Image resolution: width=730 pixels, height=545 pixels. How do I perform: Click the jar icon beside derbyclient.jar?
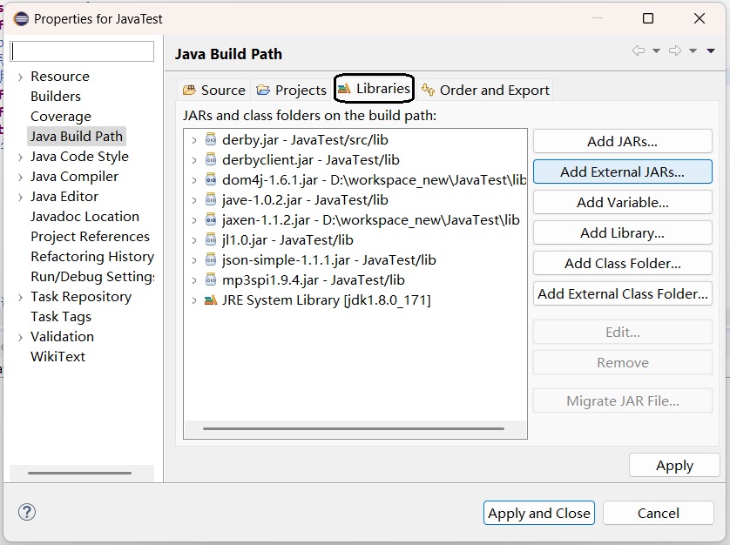(x=211, y=159)
